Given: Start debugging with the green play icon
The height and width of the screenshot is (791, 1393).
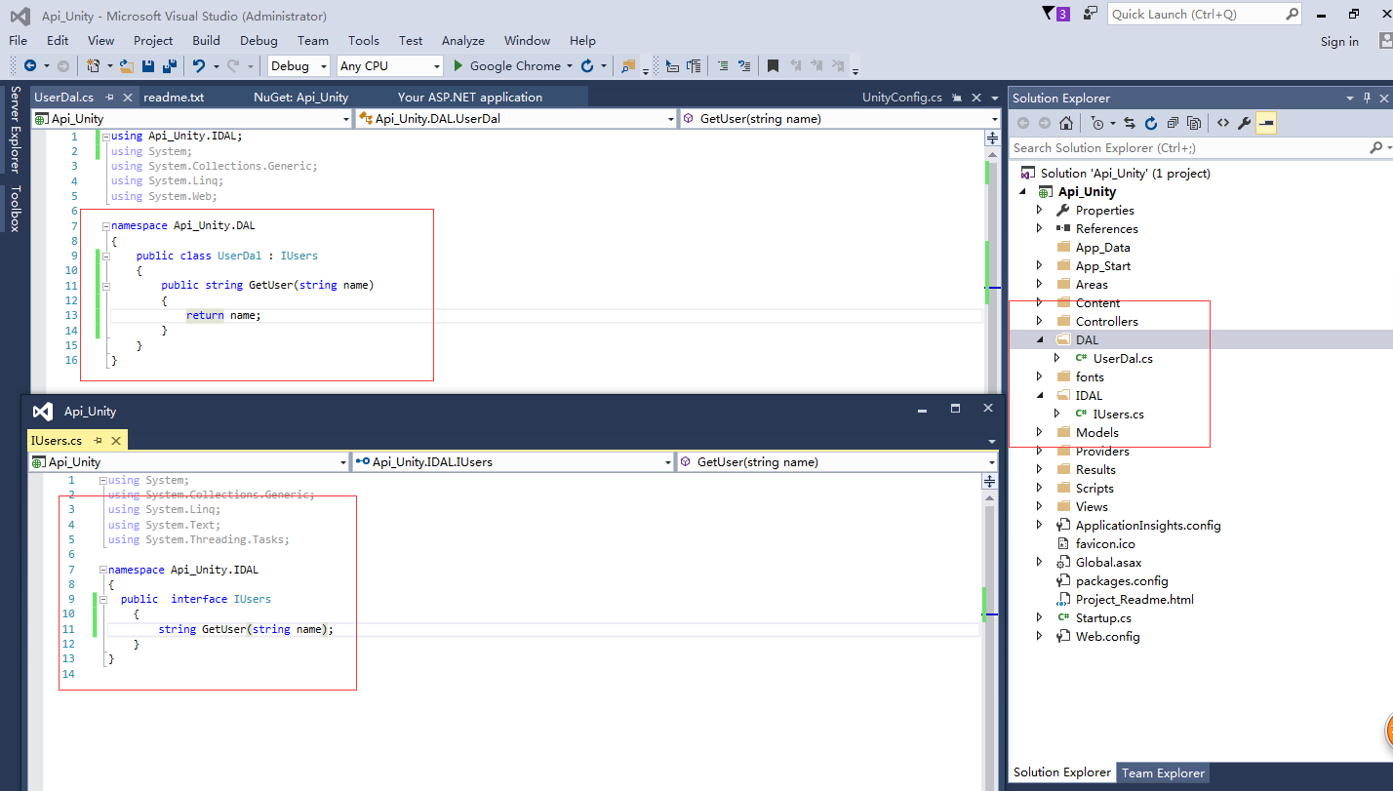Looking at the screenshot, I should click(x=458, y=66).
